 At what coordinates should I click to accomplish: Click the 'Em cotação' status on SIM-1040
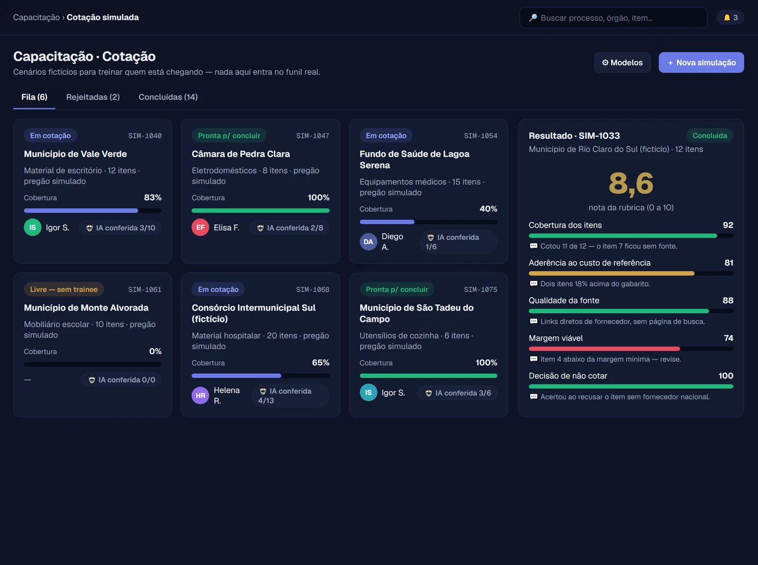(x=51, y=135)
